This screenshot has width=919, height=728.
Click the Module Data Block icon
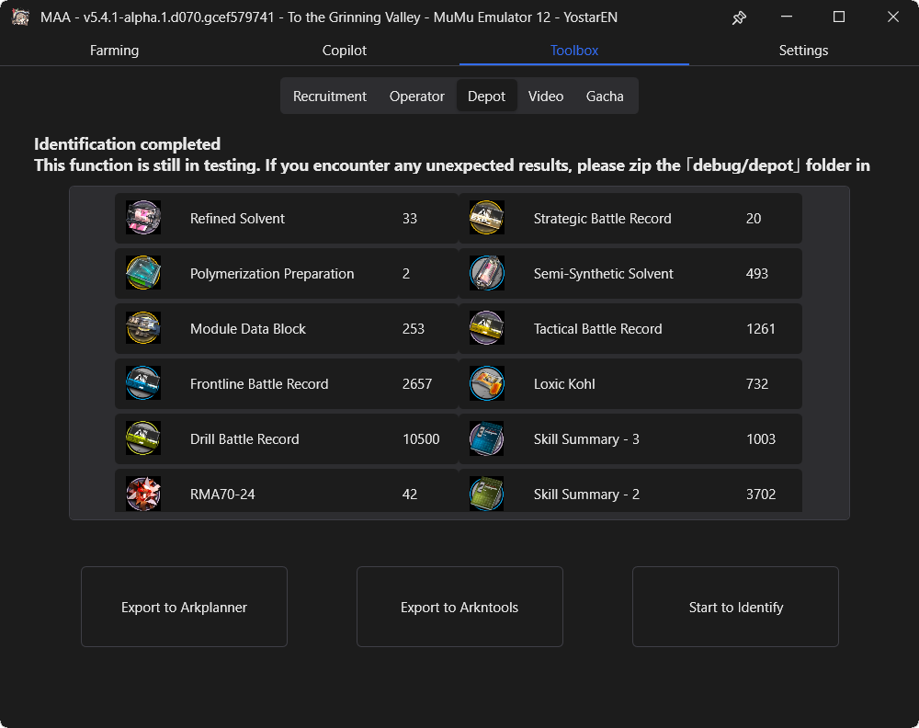[x=143, y=328]
